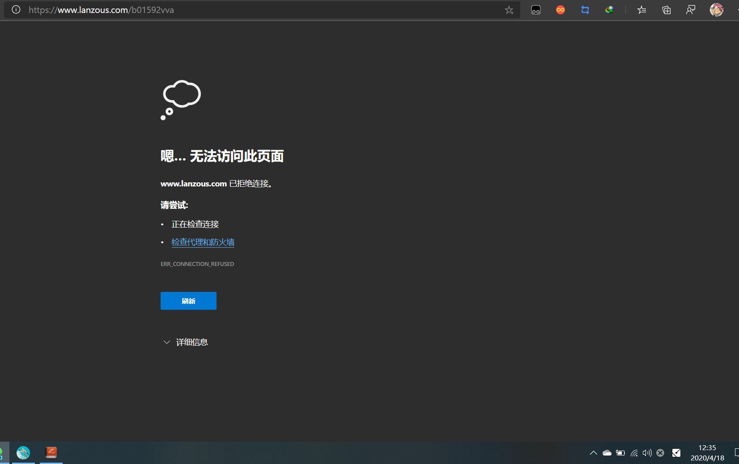Select the ERR_CONNECTION_REFUSED error text
This screenshot has height=464, width=739.
197,264
